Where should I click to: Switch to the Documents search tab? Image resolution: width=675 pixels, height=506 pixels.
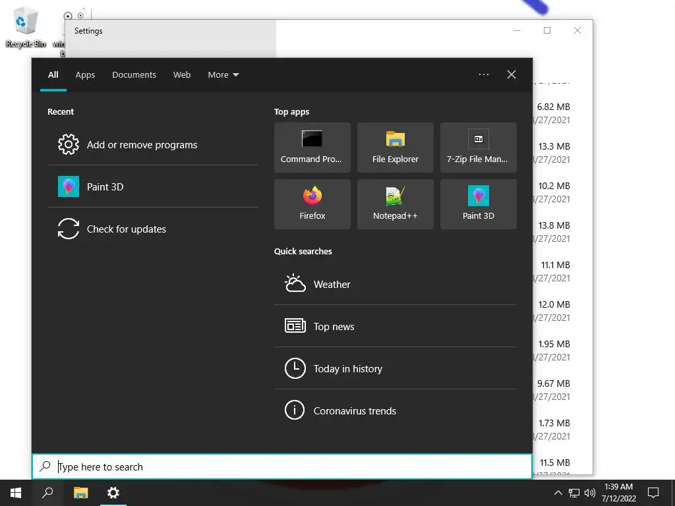134,75
